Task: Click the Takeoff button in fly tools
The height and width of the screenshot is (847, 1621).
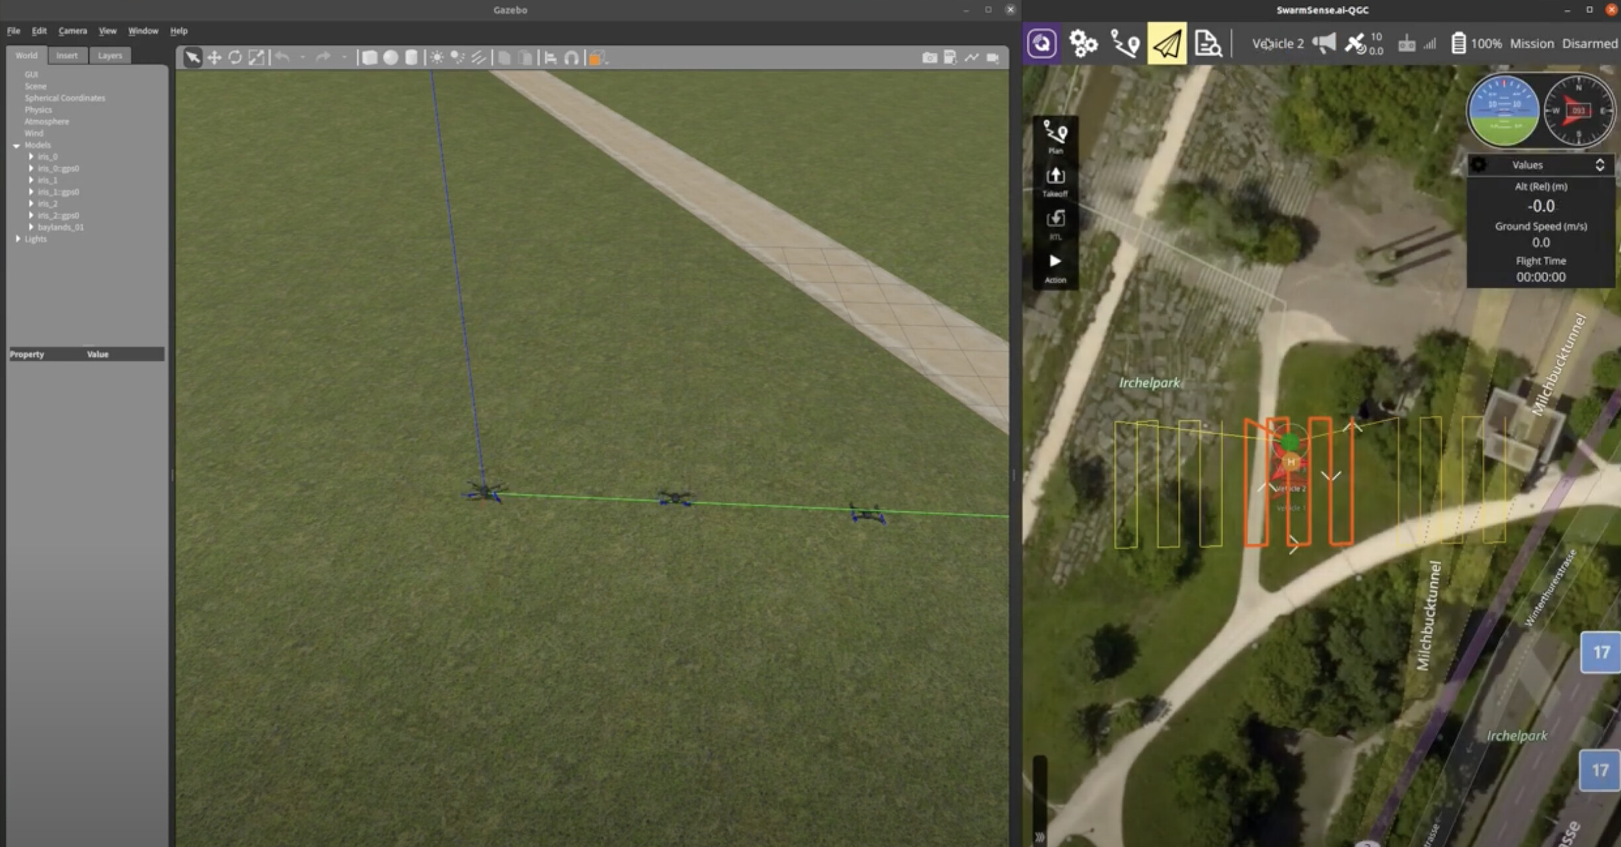Action: tap(1055, 181)
